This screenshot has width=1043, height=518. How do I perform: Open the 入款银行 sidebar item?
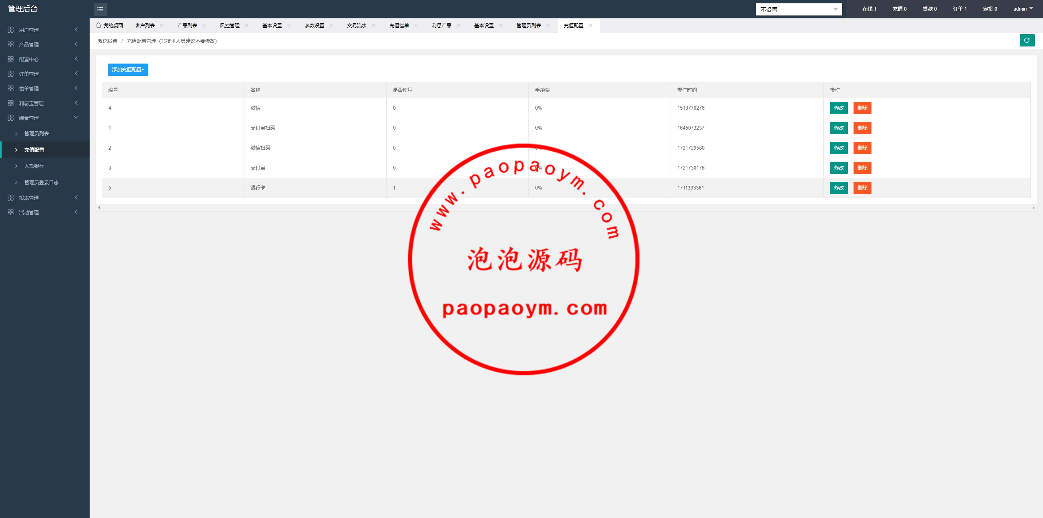[45, 166]
